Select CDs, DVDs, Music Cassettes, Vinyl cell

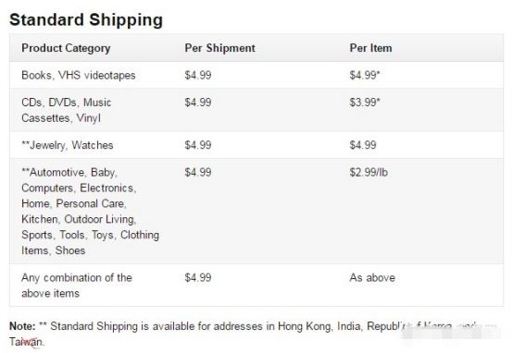click(x=66, y=110)
